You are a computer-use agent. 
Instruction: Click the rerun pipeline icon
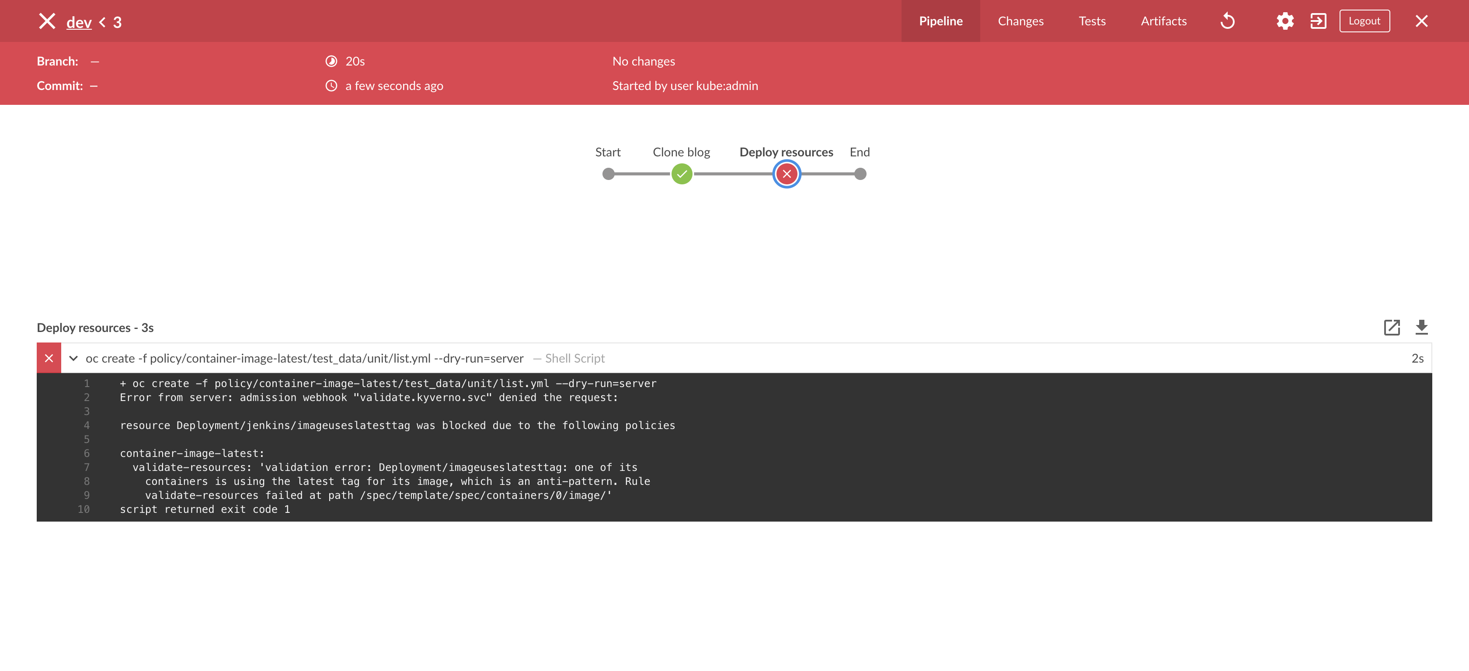pos(1227,21)
